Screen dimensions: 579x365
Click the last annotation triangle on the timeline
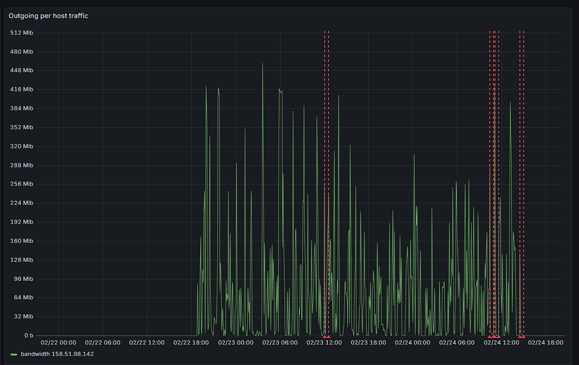coord(523,337)
